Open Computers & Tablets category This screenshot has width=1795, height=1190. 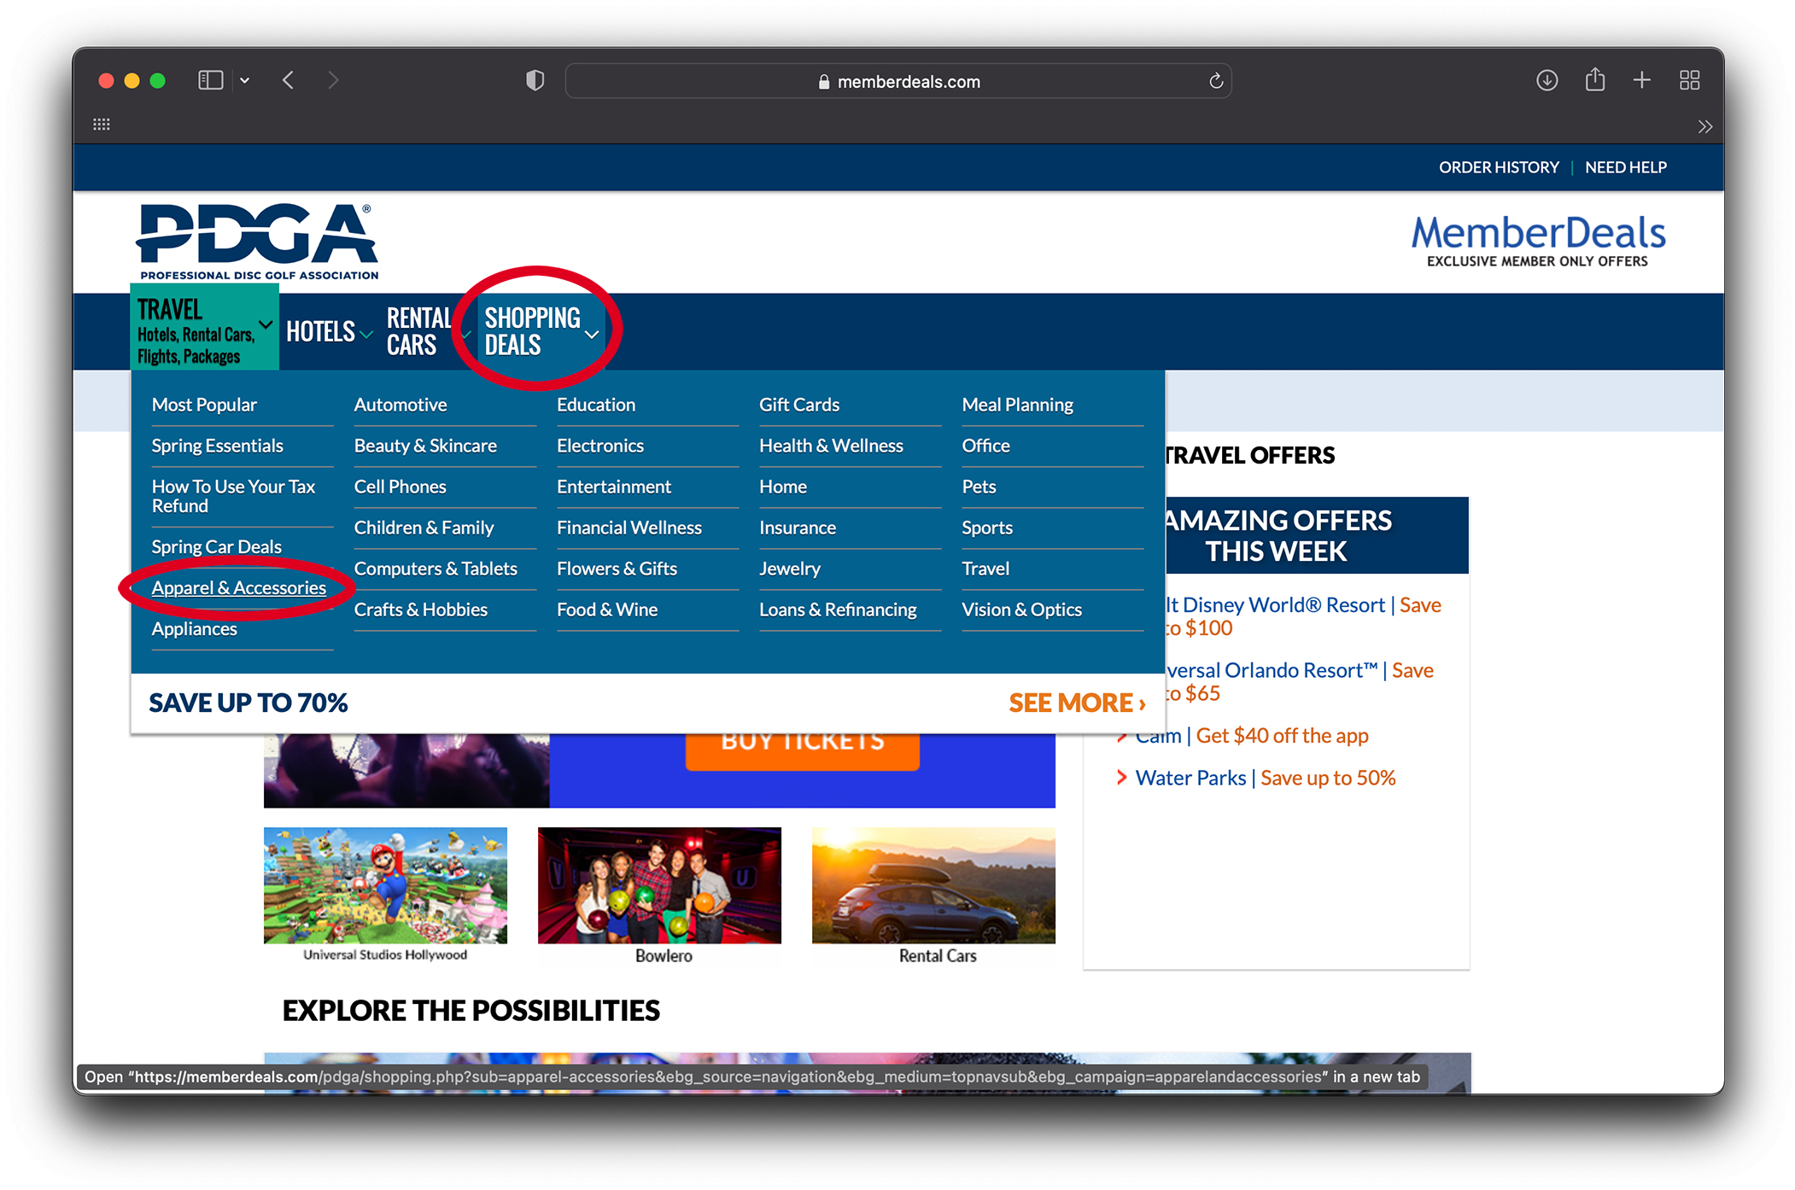coord(436,569)
